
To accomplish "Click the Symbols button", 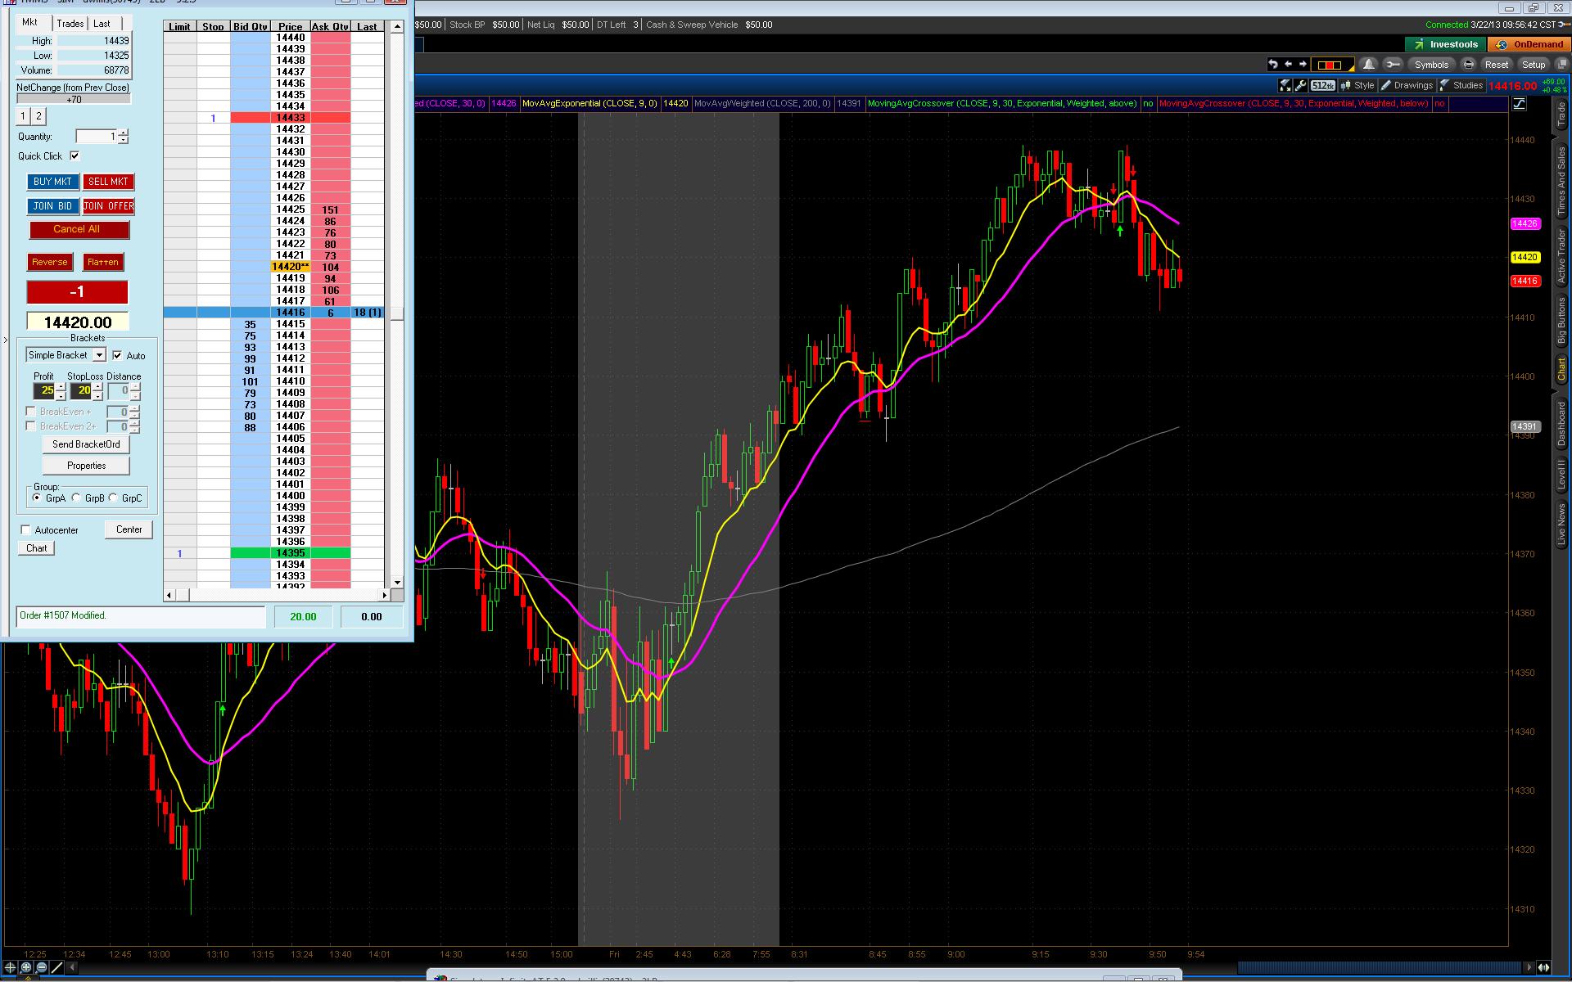I will [x=1431, y=65].
